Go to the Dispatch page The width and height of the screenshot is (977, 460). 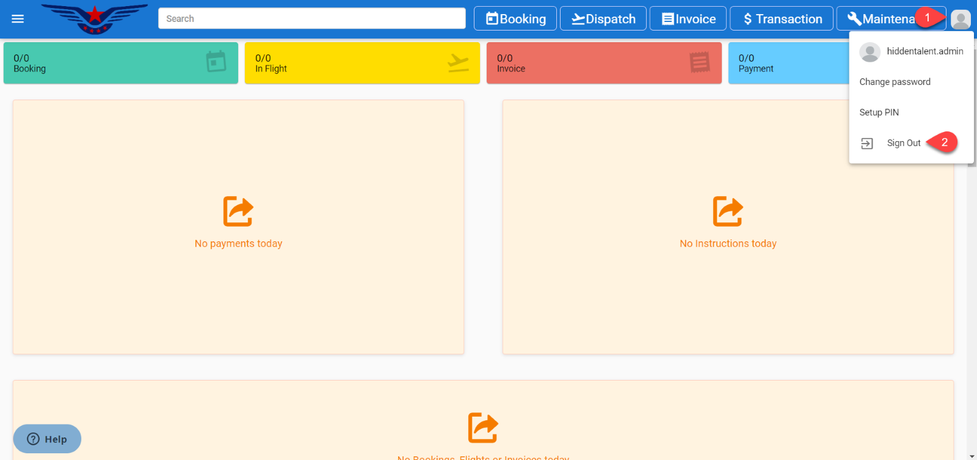coord(603,19)
